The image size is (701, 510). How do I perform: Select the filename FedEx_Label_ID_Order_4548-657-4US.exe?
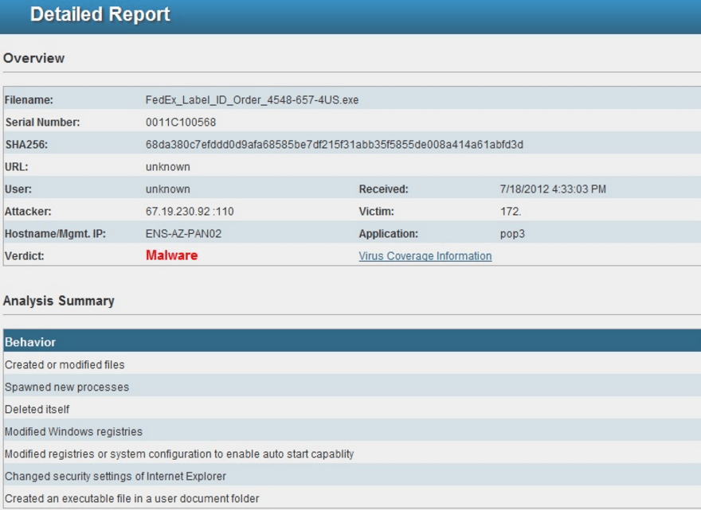tap(253, 100)
